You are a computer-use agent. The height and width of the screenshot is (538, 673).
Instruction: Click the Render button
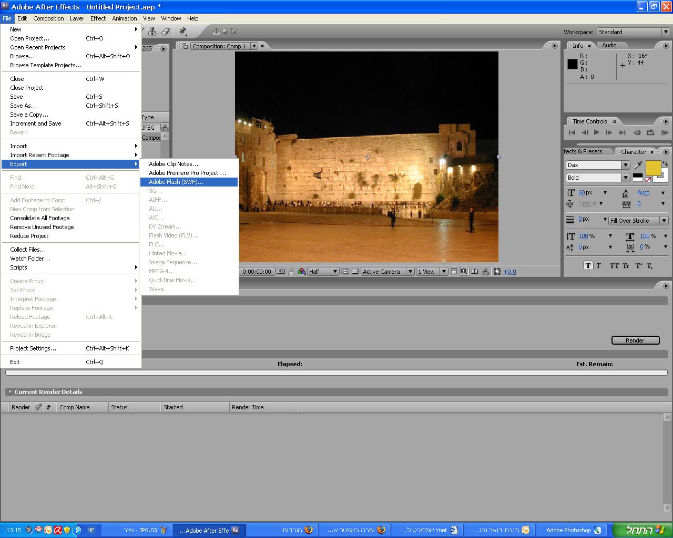tap(635, 340)
